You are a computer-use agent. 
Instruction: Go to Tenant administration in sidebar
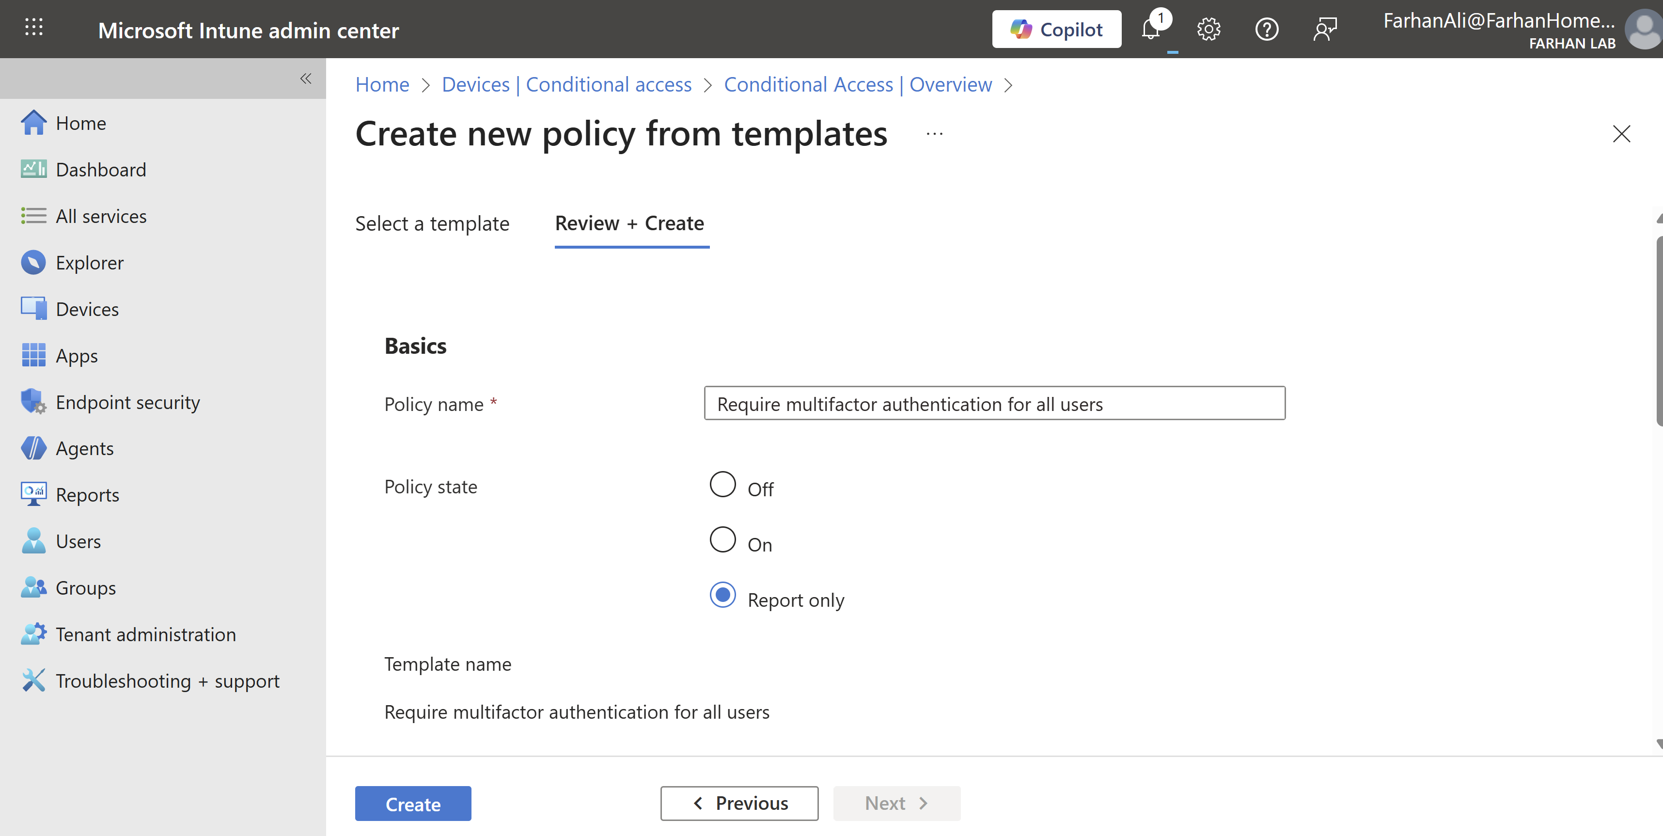tap(145, 634)
